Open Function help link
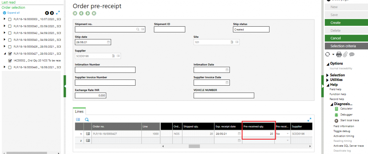The image size is (368, 154). point(338,94)
